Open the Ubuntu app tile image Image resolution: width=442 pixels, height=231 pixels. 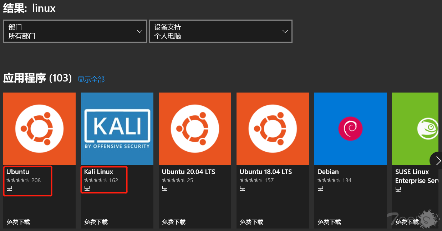tap(39, 128)
